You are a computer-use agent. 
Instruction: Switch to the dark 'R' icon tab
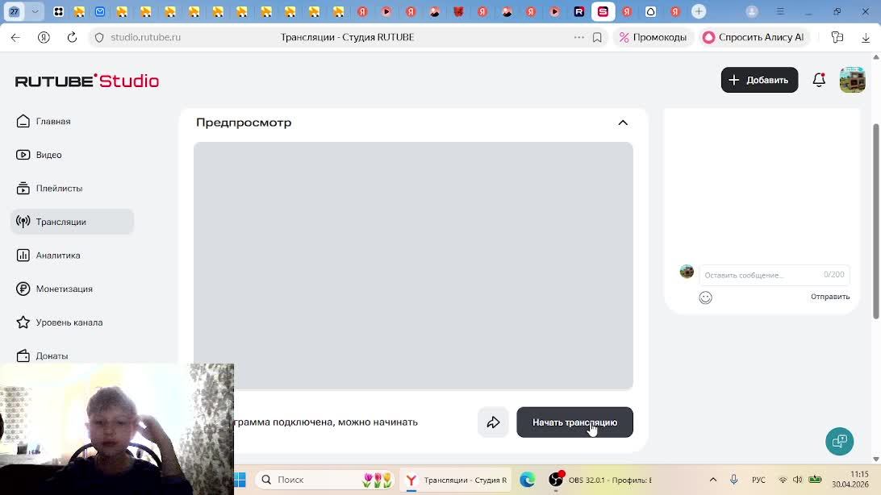coord(578,11)
